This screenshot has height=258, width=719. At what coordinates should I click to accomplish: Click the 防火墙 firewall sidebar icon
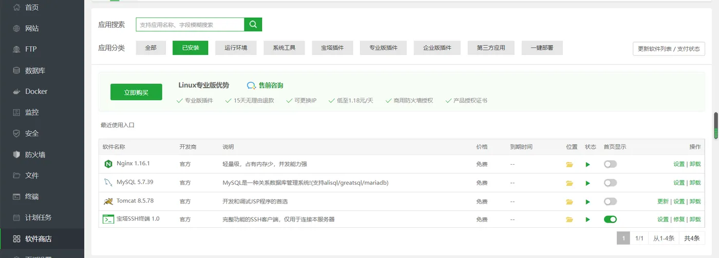[16, 154]
